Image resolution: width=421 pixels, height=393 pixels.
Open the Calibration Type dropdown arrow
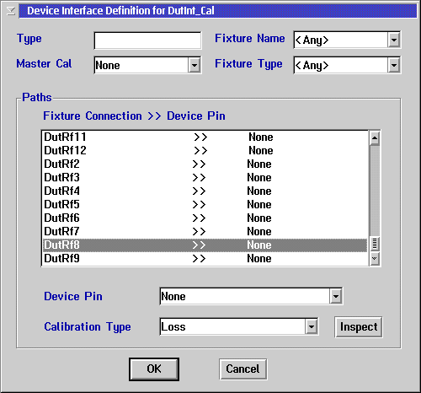tap(312, 326)
